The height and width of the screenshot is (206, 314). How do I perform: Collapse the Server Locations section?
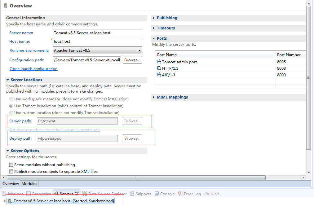click(8, 80)
